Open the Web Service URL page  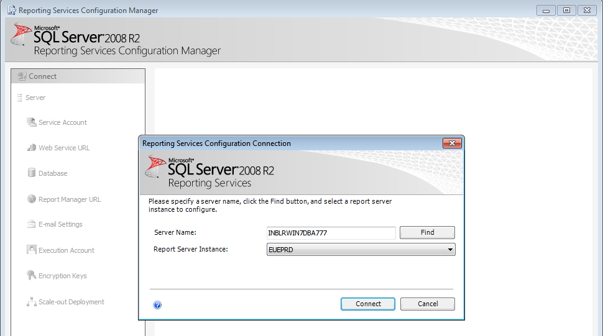click(64, 148)
